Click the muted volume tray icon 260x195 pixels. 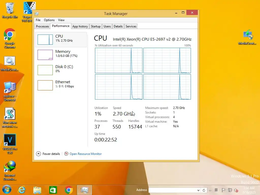[236, 190]
